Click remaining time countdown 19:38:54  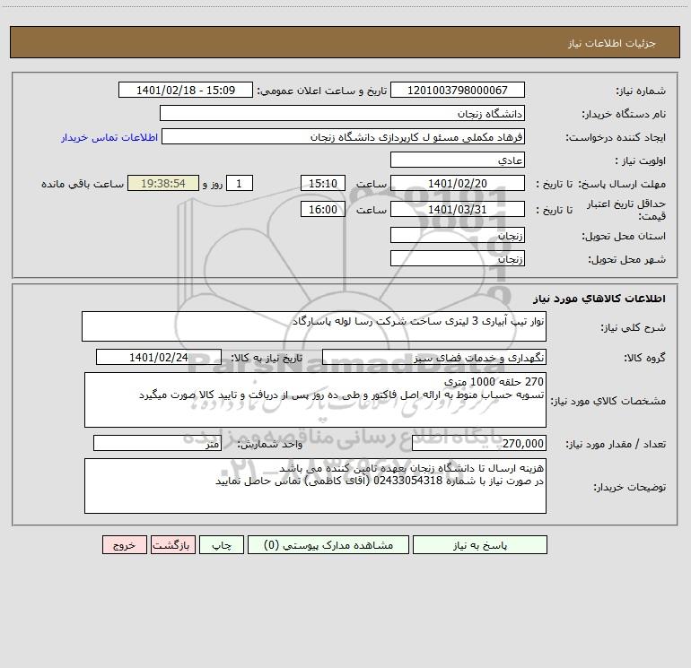pos(163,183)
